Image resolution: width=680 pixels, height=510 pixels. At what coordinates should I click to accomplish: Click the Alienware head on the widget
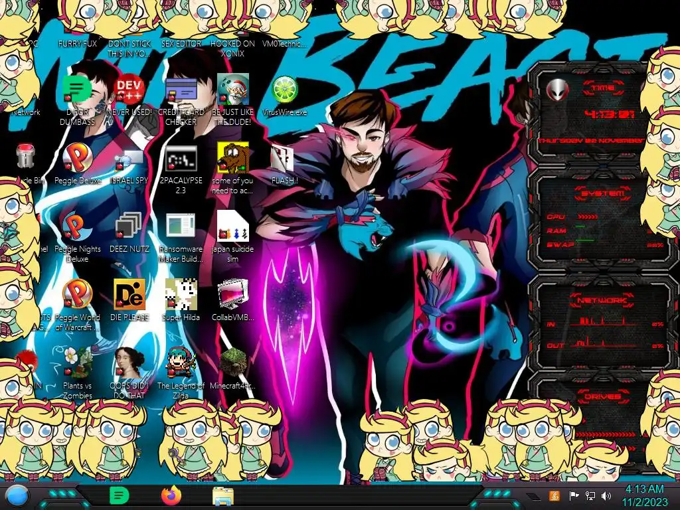pos(557,90)
